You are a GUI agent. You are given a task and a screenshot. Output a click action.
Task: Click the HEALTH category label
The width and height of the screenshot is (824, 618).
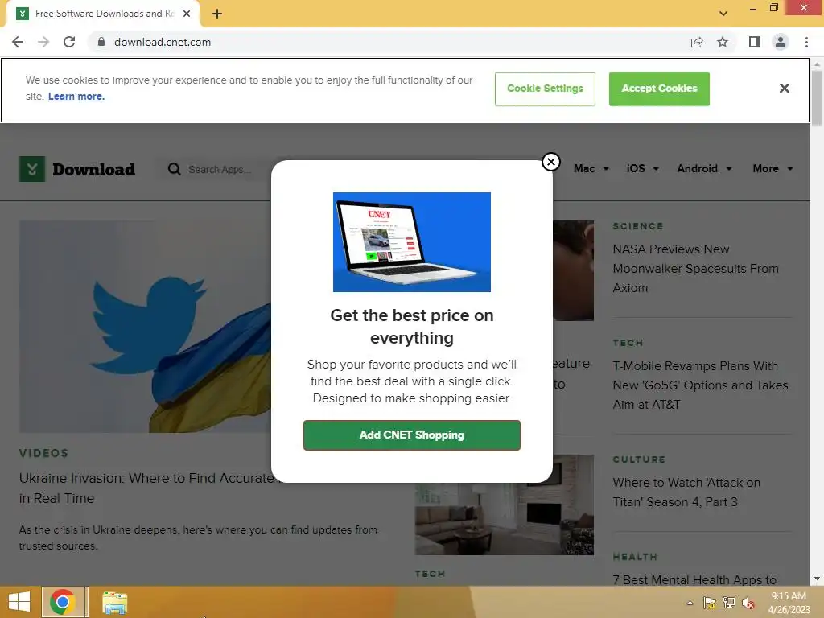(635, 557)
